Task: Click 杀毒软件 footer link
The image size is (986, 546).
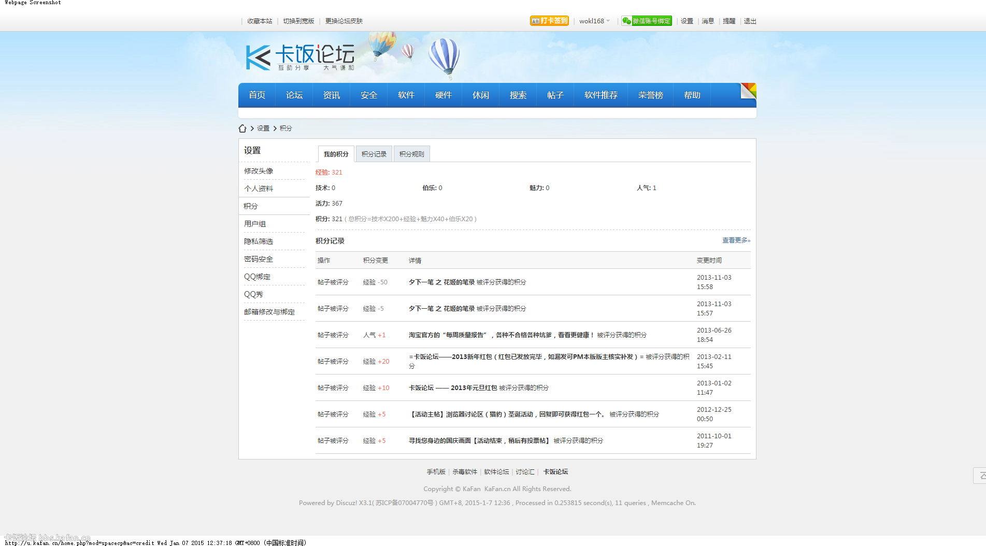Action: (x=465, y=472)
